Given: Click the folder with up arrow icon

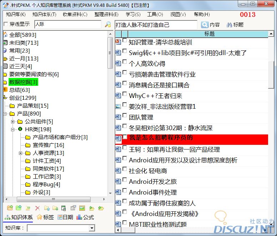Looking at the screenshot, I should [x=47, y=208].
